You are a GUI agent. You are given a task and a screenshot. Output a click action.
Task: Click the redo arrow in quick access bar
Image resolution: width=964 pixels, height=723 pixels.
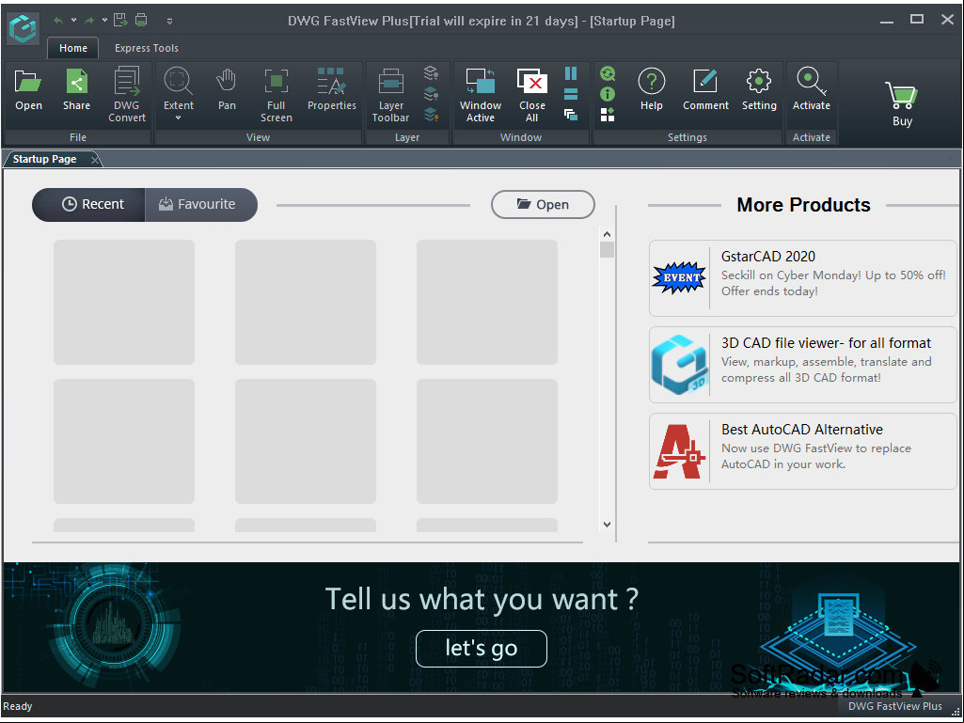coord(89,21)
